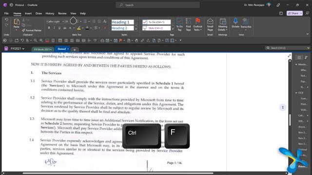The image size is (312, 175).
Task: Click the Paste clipboard icon
Action: 17,22
